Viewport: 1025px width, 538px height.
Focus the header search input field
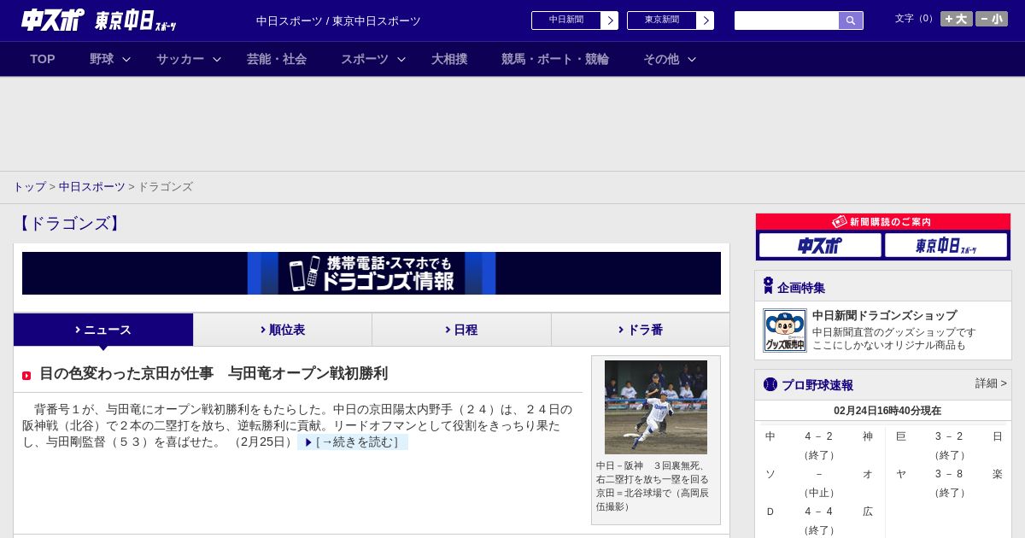click(x=787, y=20)
